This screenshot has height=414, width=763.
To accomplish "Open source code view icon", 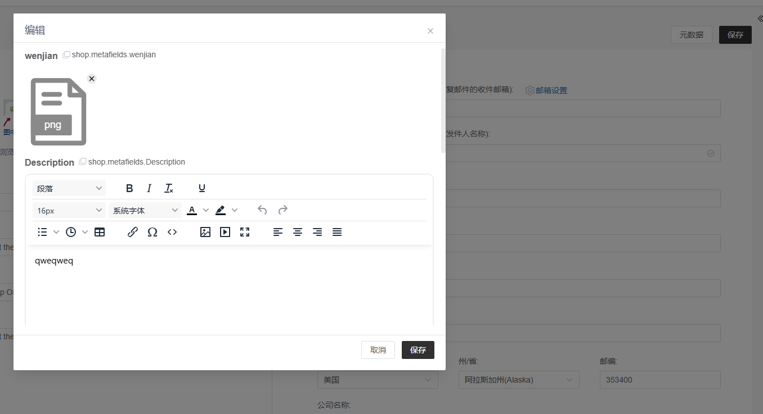I will (172, 232).
